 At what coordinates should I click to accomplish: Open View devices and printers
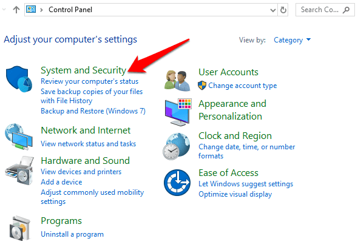[81, 172]
